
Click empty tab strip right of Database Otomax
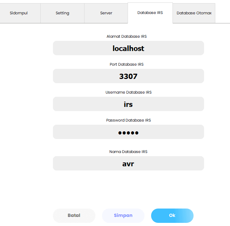222,13
